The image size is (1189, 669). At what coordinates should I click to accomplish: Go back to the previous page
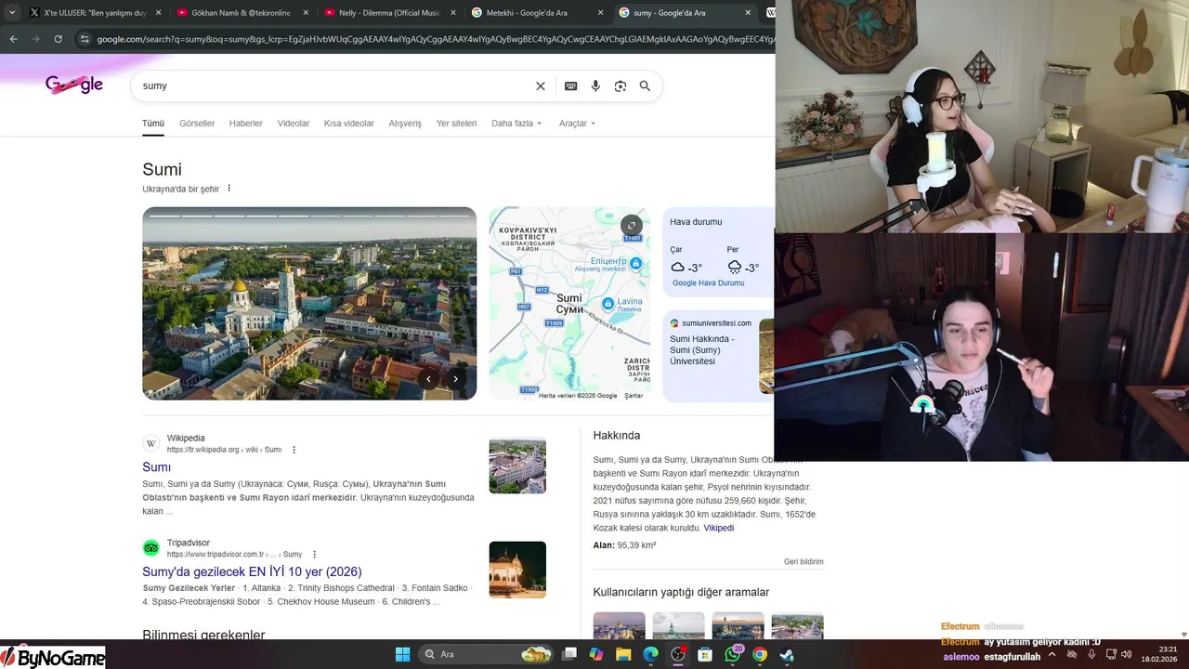click(13, 39)
